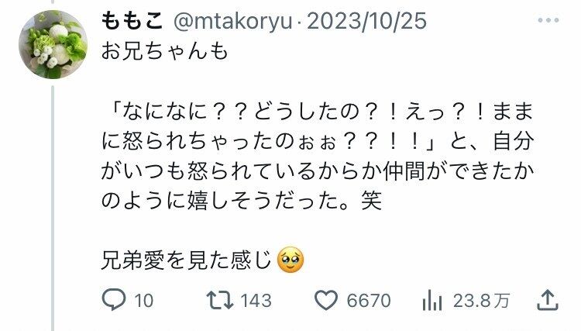
Task: Click the reply speech bubble icon
Action: pyautogui.click(x=114, y=299)
